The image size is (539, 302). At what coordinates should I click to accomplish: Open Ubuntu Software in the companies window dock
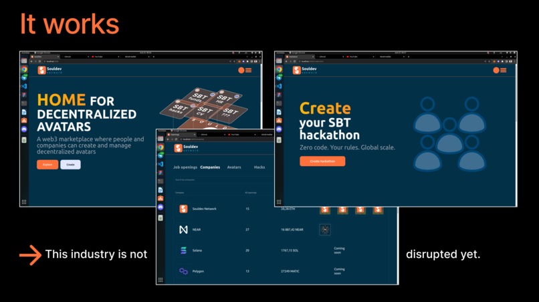(x=160, y=199)
